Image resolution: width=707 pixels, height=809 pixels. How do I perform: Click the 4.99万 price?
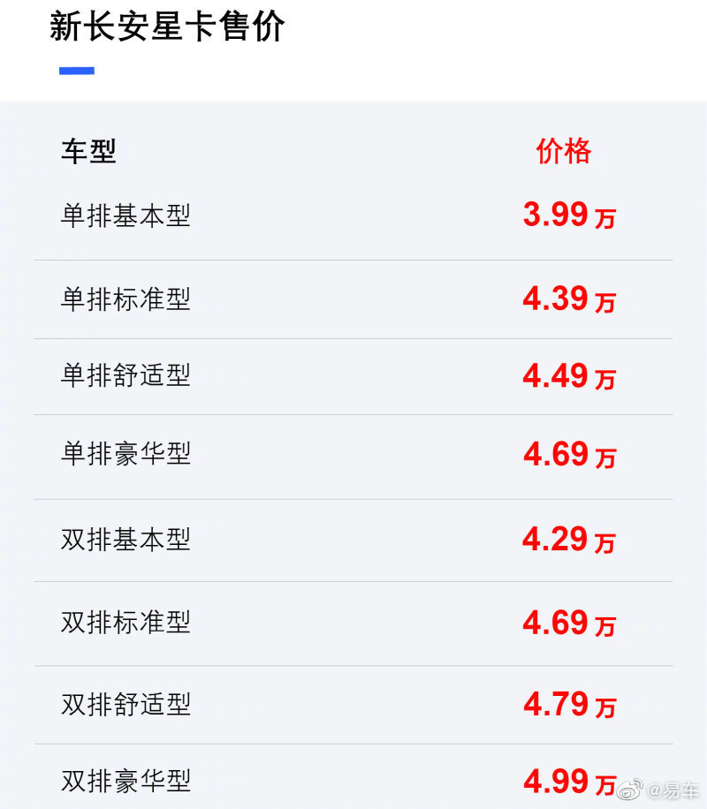click(570, 782)
